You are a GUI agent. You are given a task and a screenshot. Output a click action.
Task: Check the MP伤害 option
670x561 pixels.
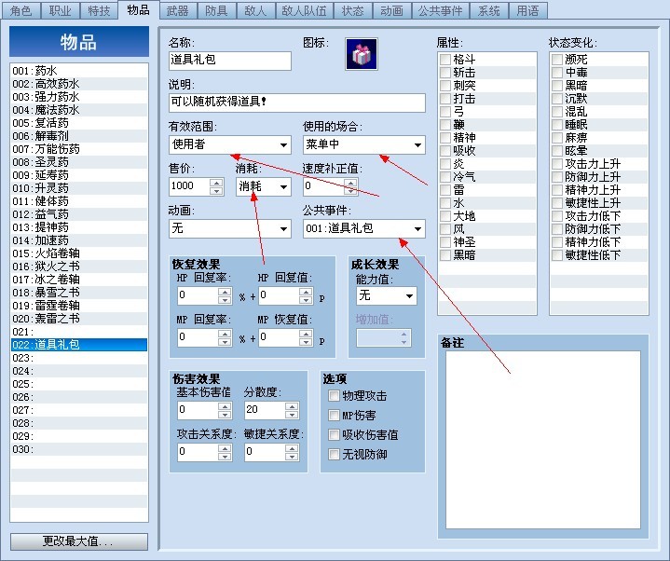[334, 416]
